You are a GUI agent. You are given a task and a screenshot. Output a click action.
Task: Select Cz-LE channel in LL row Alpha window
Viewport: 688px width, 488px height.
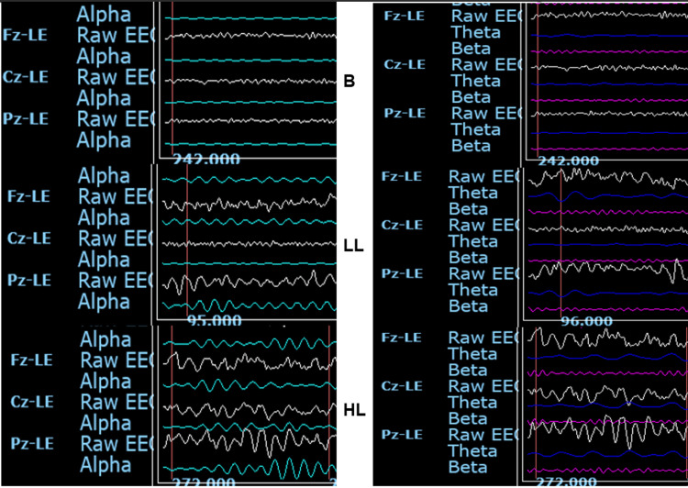[29, 238]
